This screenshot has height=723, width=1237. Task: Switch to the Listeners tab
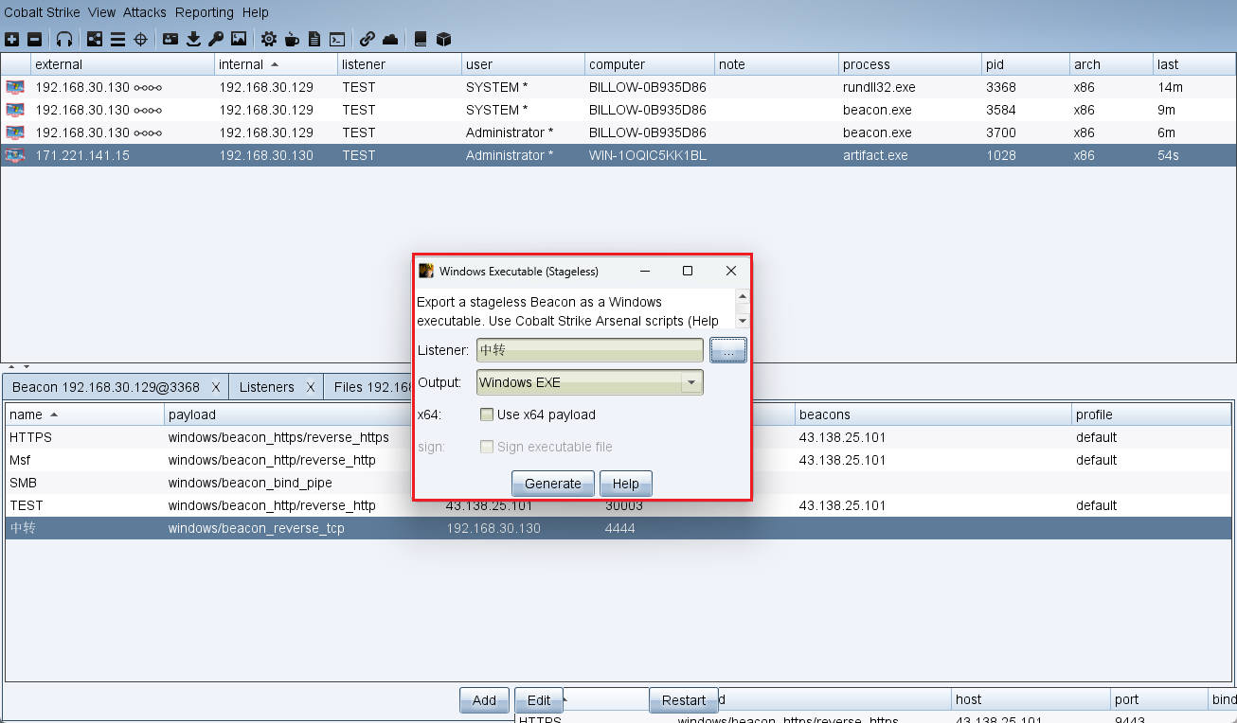pyautogui.click(x=266, y=387)
